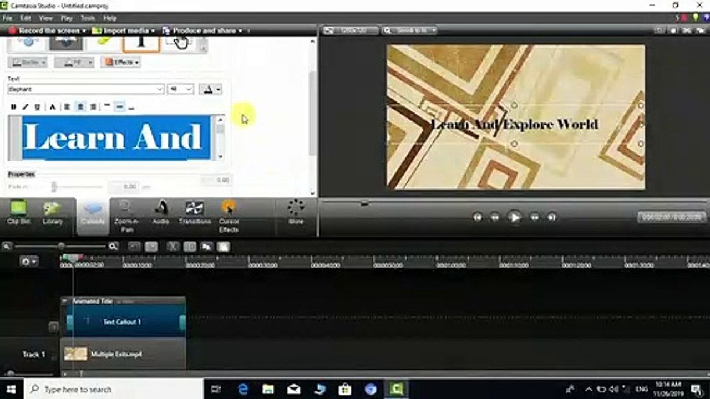Screen dimensions: 710x399
Task: Open the Zoom-n-Pan tool
Action: [127, 216]
